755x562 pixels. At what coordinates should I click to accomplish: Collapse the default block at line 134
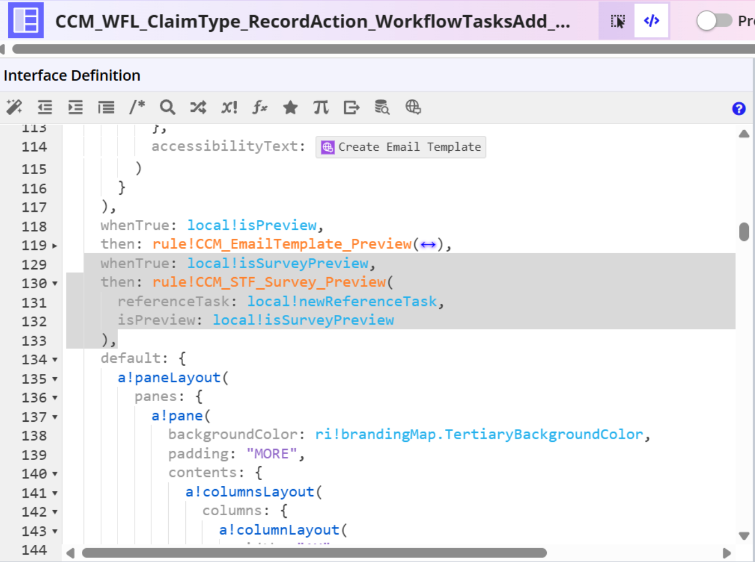55,360
